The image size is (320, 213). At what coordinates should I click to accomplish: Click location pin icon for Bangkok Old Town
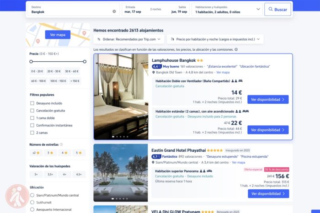pyautogui.click(x=154, y=72)
